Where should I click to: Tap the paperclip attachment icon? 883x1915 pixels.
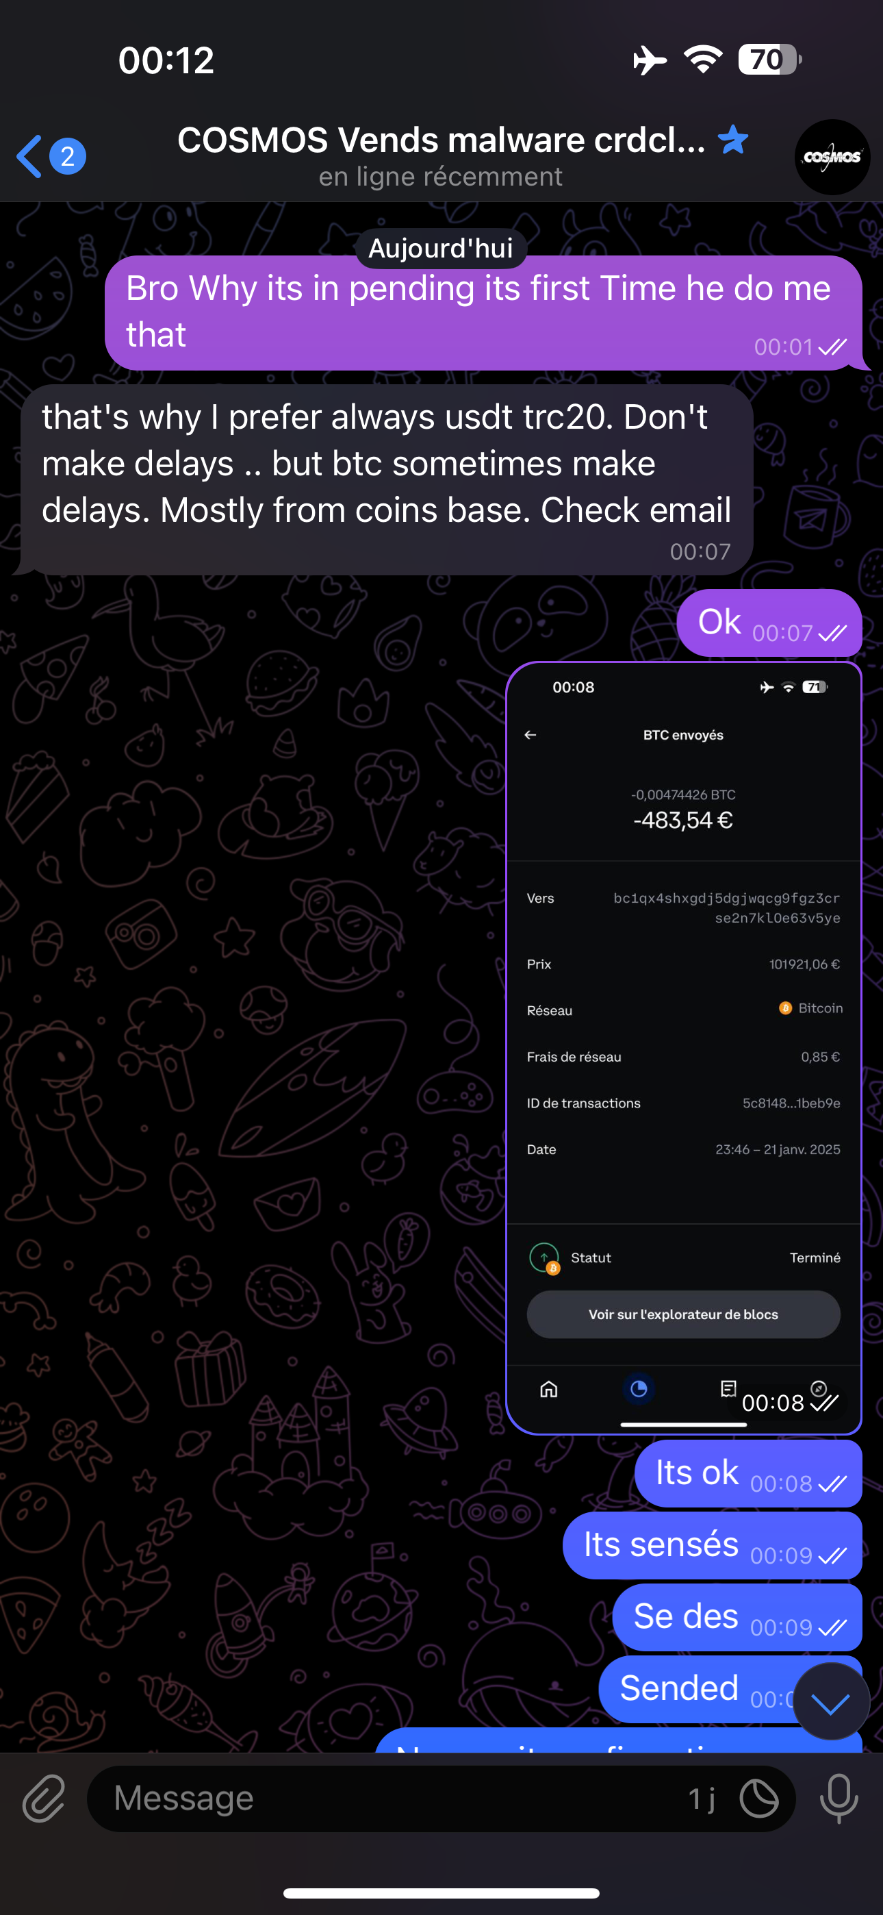pos(44,1799)
